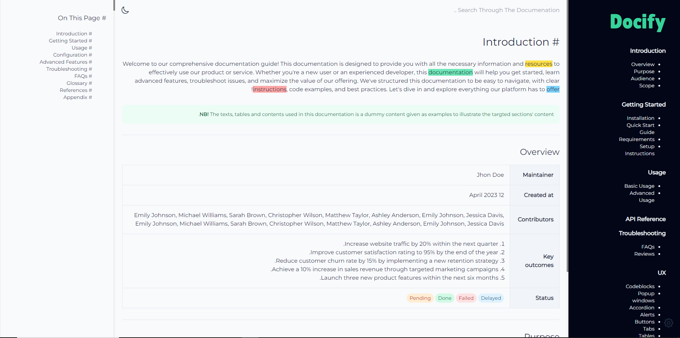
Task: Expand the UX sidebar section
Action: (662, 273)
